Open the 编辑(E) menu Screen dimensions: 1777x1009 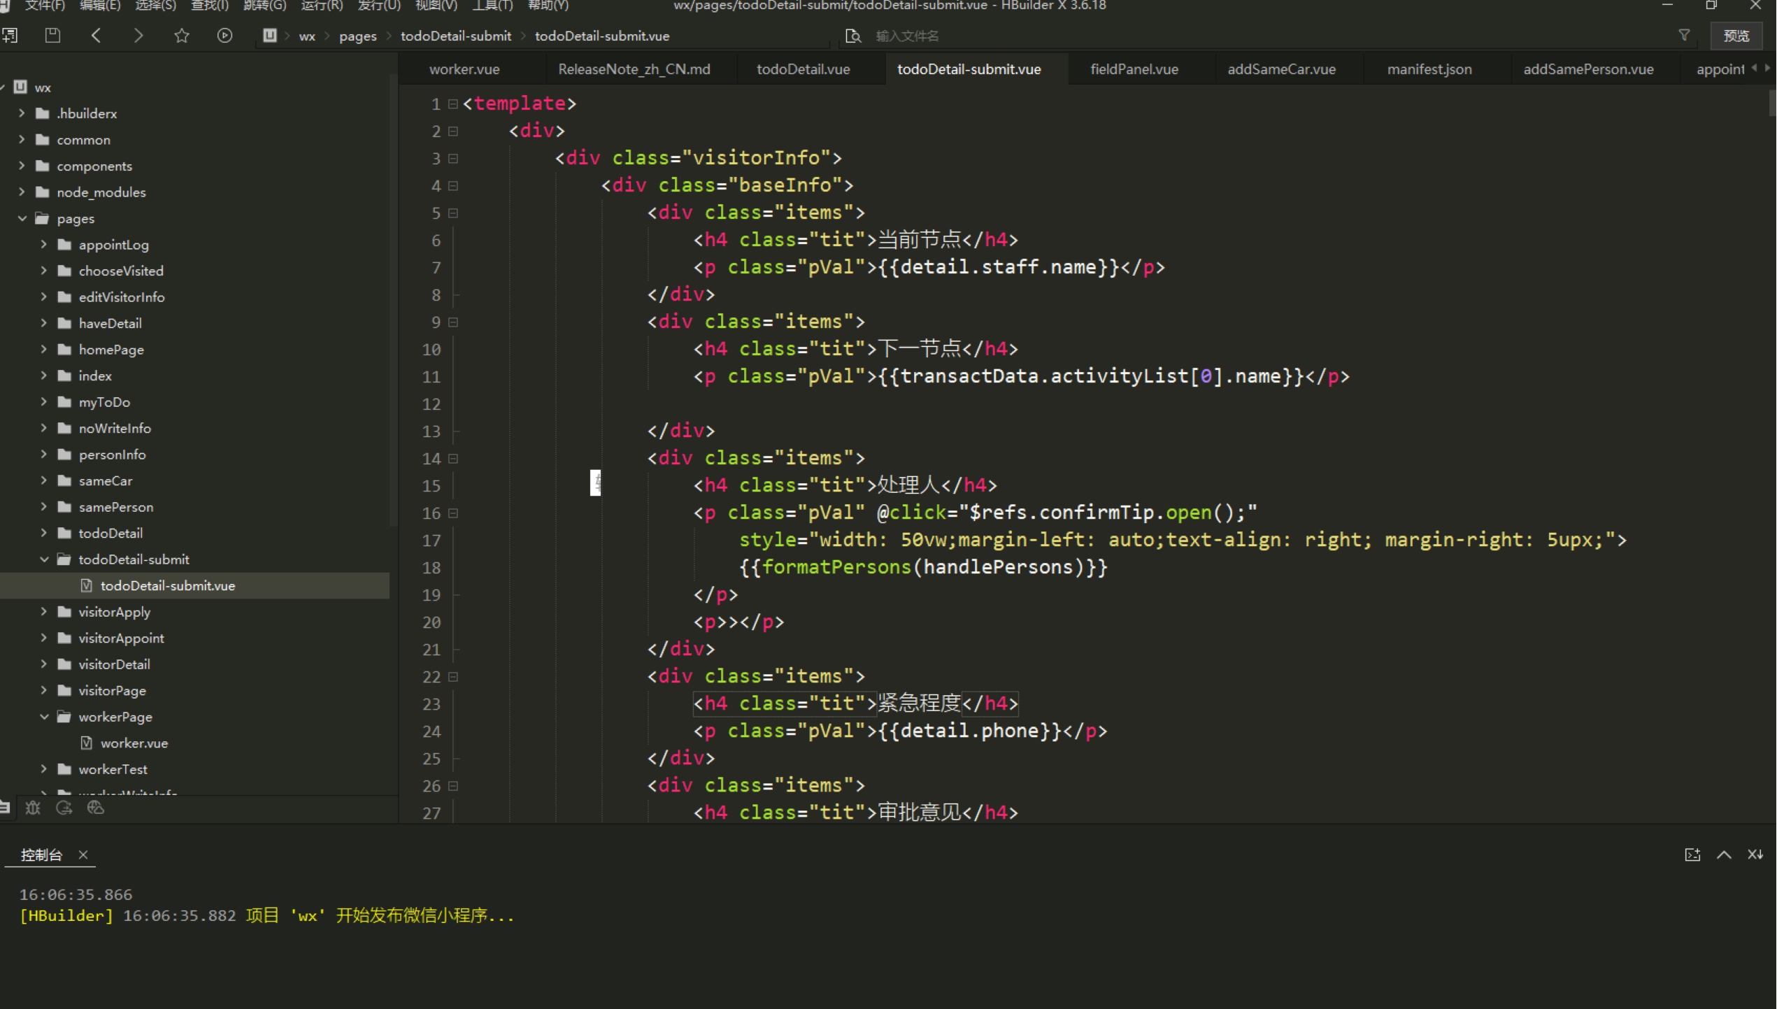[100, 6]
